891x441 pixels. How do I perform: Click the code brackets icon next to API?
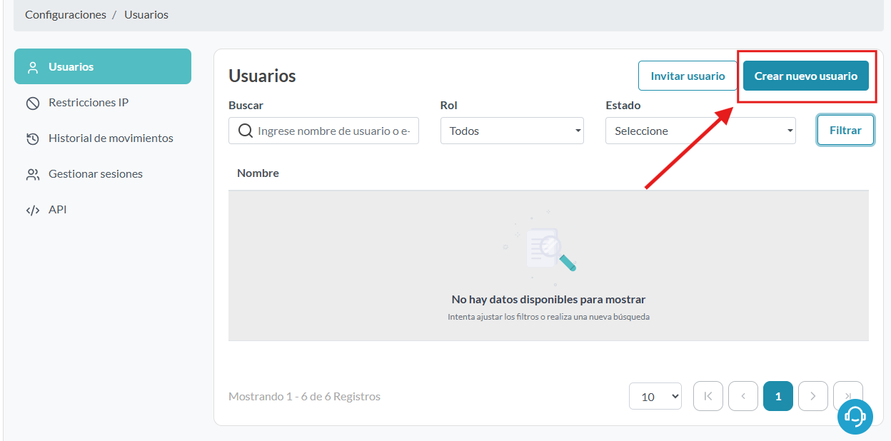point(32,210)
